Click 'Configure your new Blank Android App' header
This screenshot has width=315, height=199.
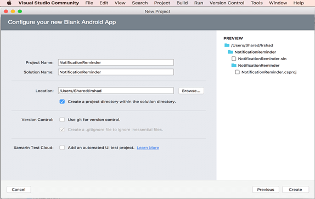point(62,22)
